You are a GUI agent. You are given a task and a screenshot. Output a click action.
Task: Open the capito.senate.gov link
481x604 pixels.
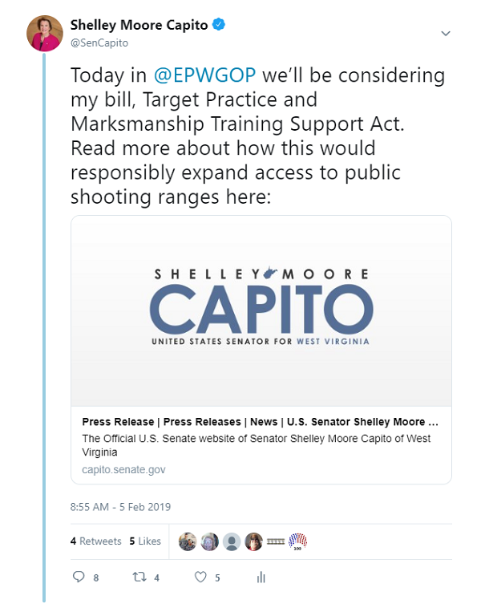(x=123, y=469)
